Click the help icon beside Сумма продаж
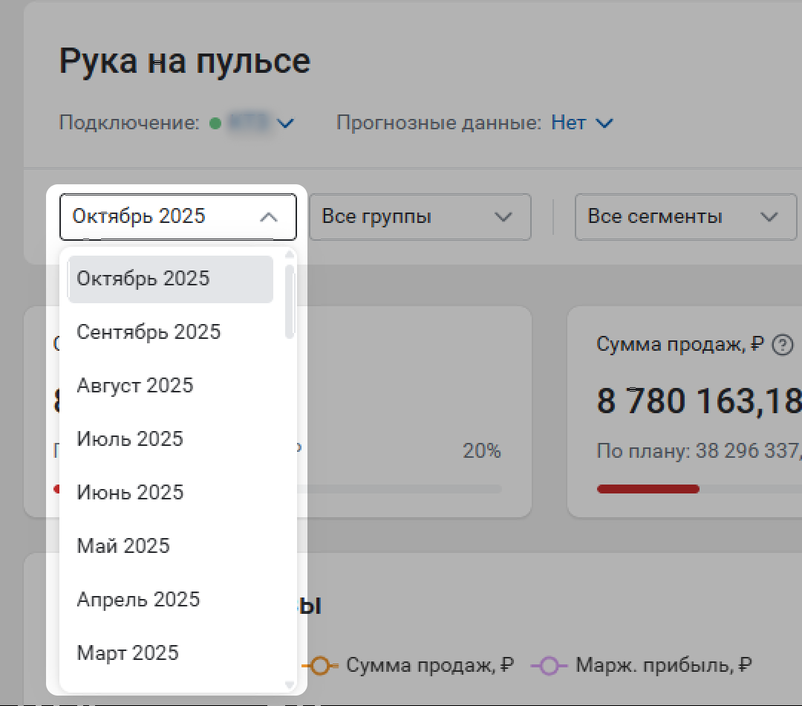802x706 pixels. click(x=782, y=345)
